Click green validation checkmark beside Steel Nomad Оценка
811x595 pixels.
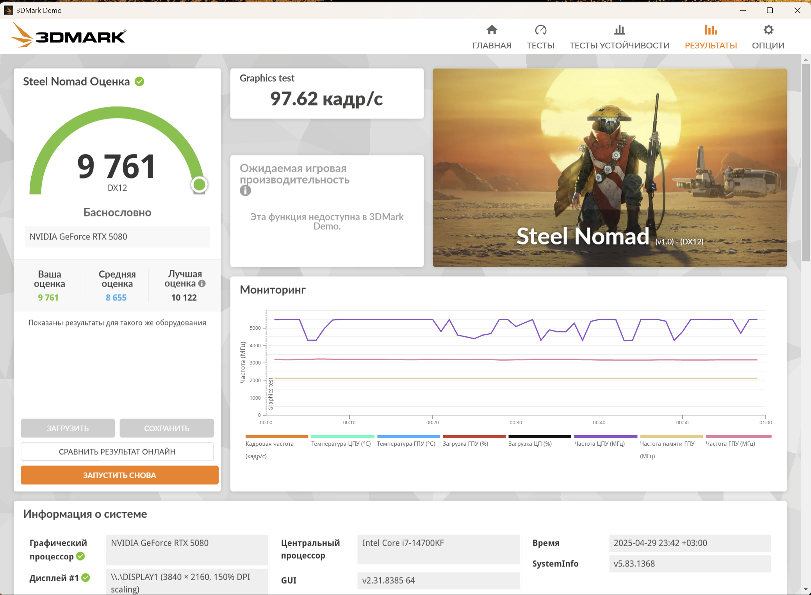(139, 82)
